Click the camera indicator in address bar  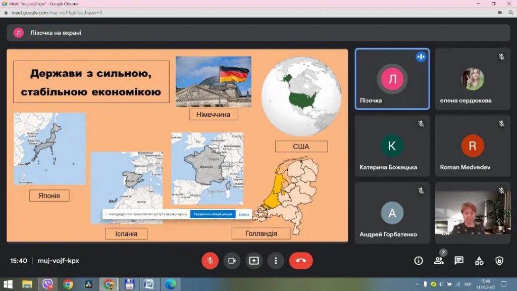tap(500, 12)
